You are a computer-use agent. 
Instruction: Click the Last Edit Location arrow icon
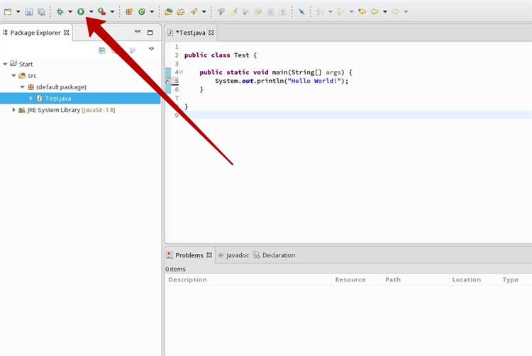[362, 11]
